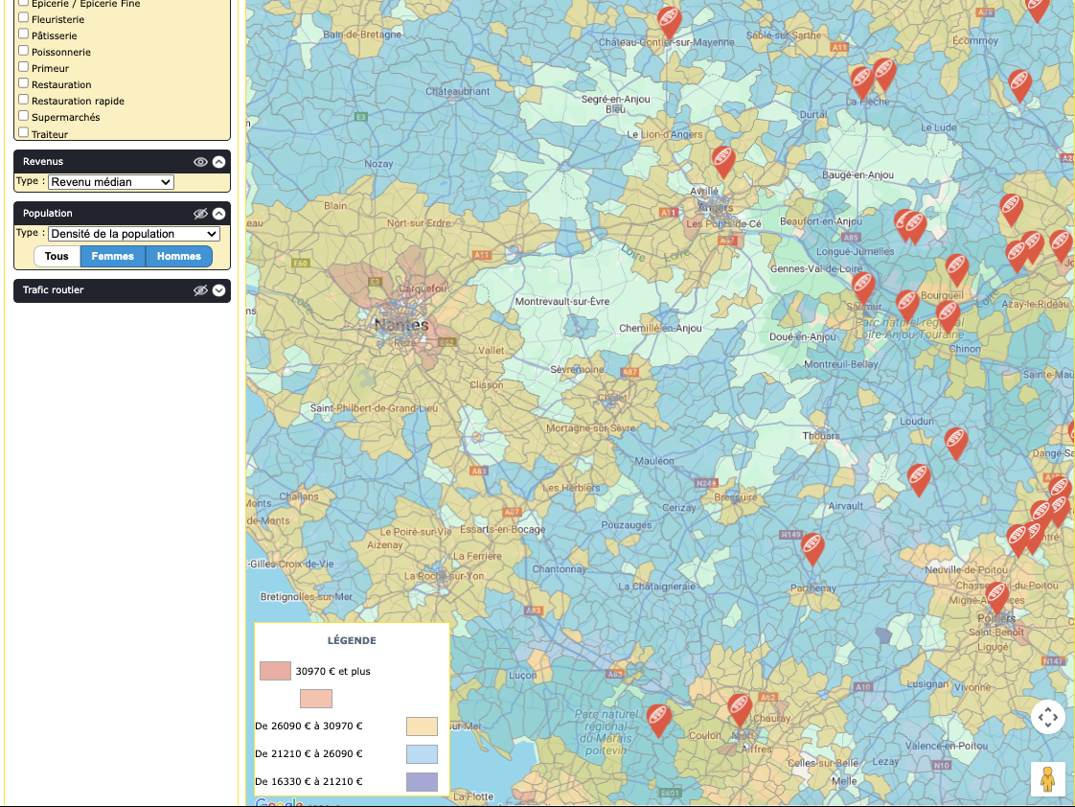Click the A11 road shield near Nantes
The image size is (1075, 807).
482,255
